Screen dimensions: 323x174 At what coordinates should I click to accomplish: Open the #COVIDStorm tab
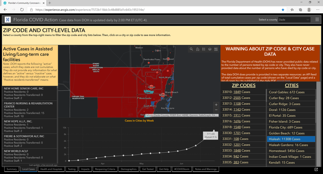(182, 169)
